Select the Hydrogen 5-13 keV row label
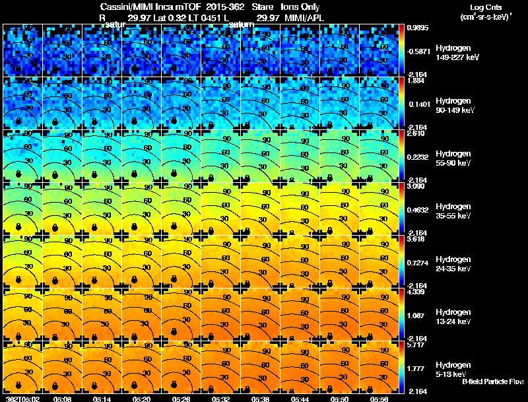Viewport: 528px width, 402px height. [x=453, y=370]
